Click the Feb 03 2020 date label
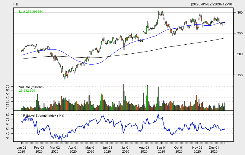Viewport: 245px width, 155px height. point(39,149)
